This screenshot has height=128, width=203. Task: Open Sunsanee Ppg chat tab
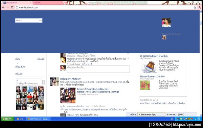tap(151, 115)
